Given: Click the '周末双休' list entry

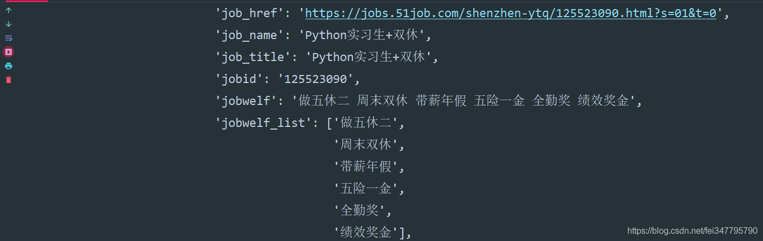Looking at the screenshot, I should click(366, 145).
